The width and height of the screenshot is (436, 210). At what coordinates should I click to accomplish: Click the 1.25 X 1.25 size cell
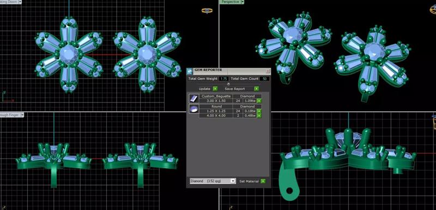pos(215,111)
